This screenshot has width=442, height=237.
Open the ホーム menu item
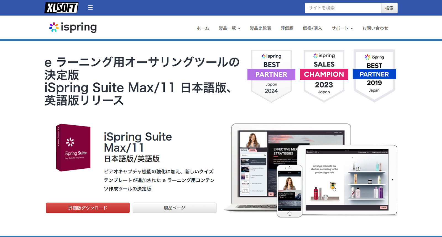point(203,28)
